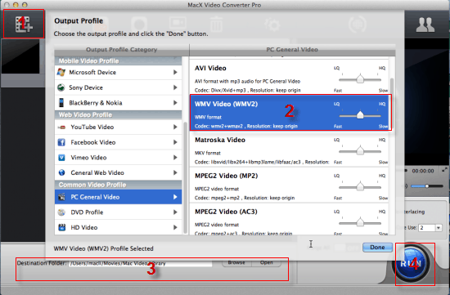The image size is (450, 295).
Task: Click the Done button
Action: click(x=377, y=248)
